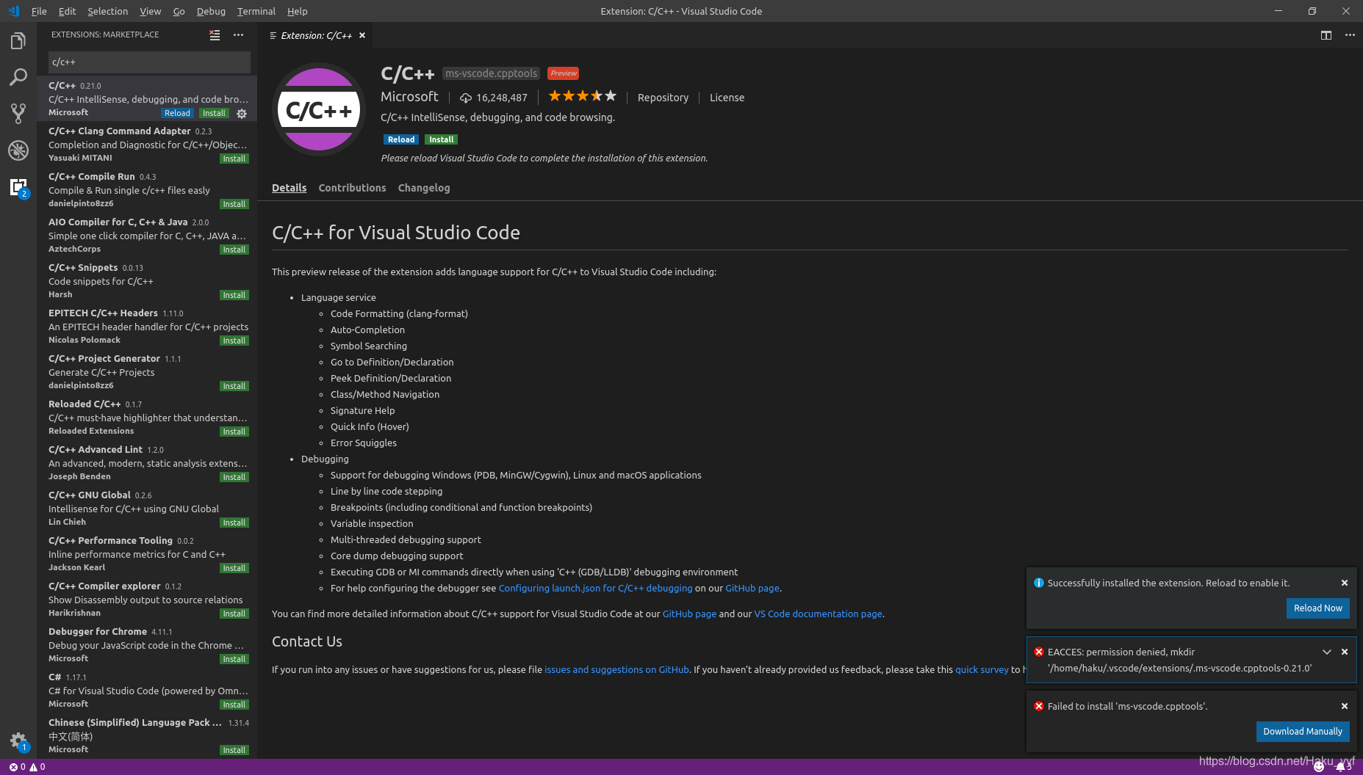Click inside the extension search box showing c/c++
Image resolution: width=1363 pixels, height=775 pixels.
[147, 62]
